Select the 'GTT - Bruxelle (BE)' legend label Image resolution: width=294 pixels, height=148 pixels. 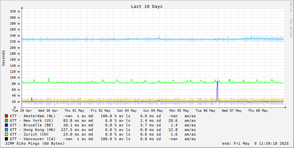click(31, 125)
